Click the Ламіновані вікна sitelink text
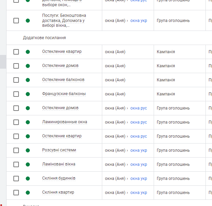The image size is (212, 206). point(59,164)
